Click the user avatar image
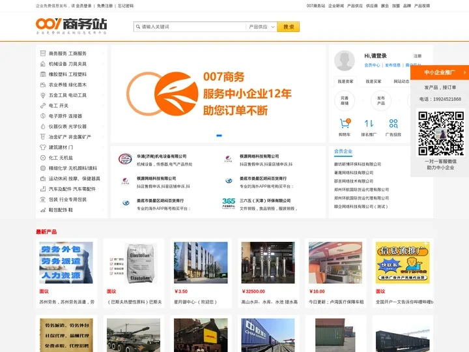This screenshot has width=469, height=352. 345,61
